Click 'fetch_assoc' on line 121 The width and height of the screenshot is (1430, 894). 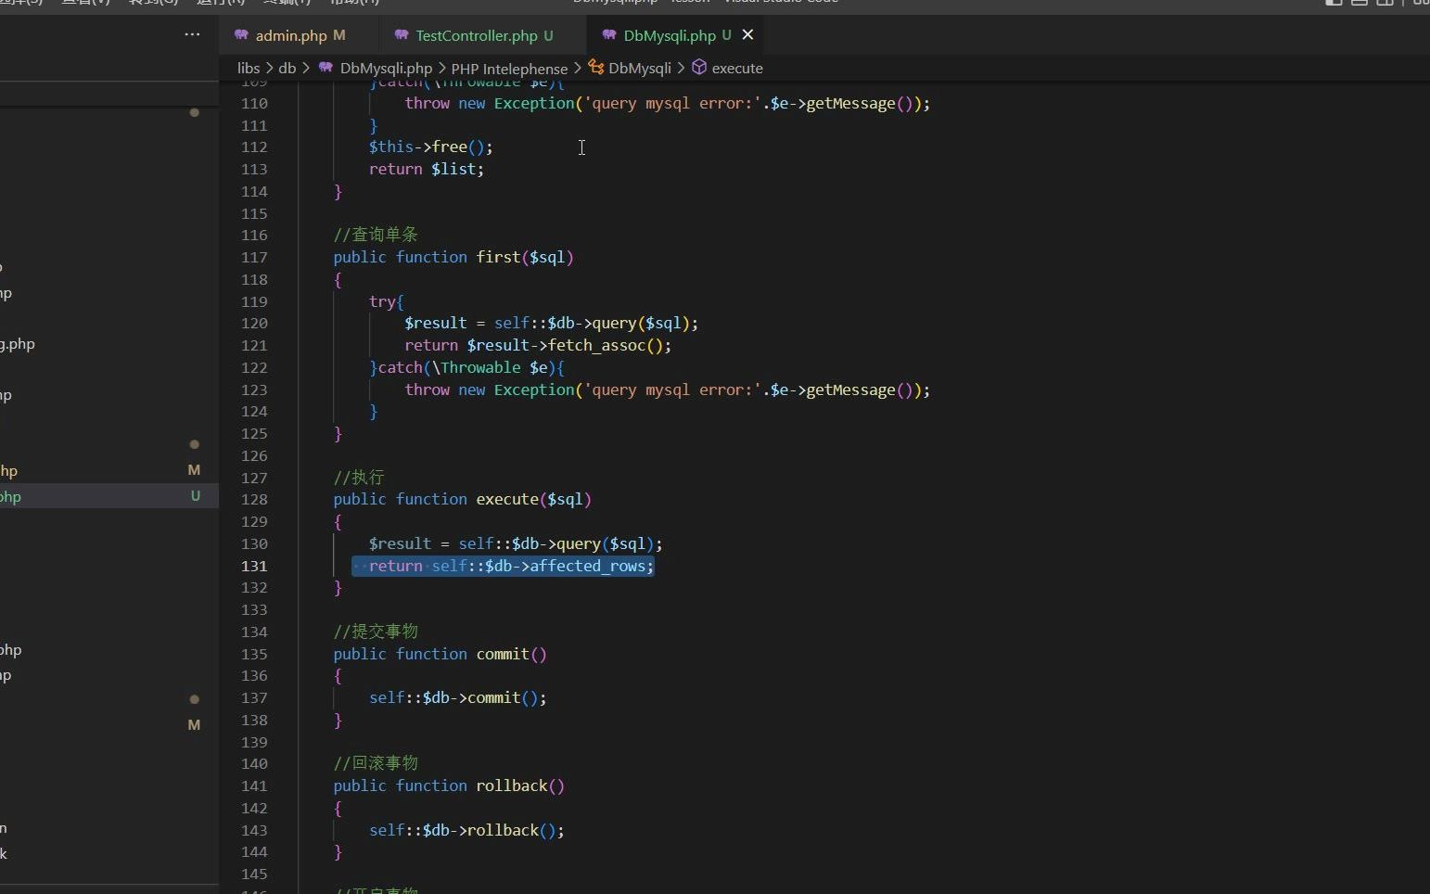[596, 345]
